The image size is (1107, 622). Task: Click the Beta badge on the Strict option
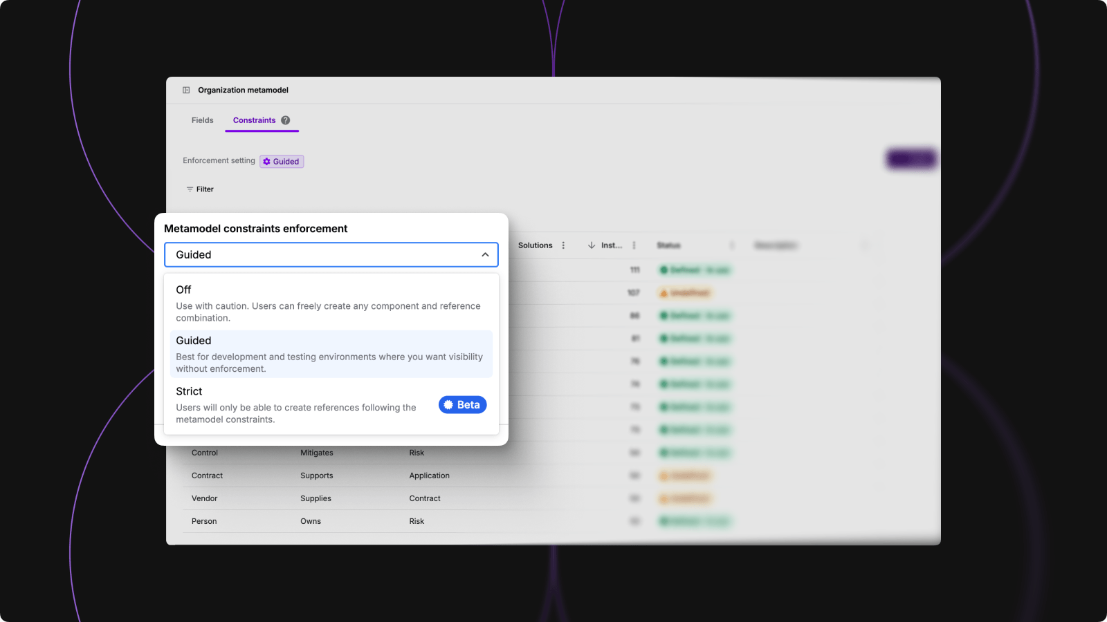pos(462,405)
